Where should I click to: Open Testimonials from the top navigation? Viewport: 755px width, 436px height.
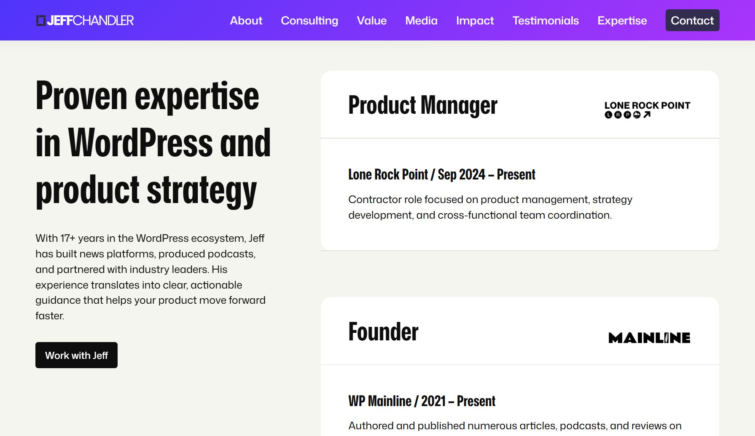click(x=545, y=21)
